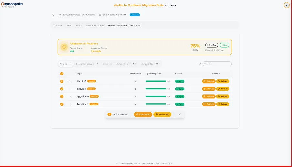Click the biscuit-0 selected tag
Image resolution: width=292 pixels, height=167 pixels.
[91, 81]
